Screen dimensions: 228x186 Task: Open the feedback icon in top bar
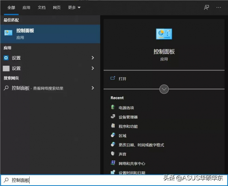point(206,8)
